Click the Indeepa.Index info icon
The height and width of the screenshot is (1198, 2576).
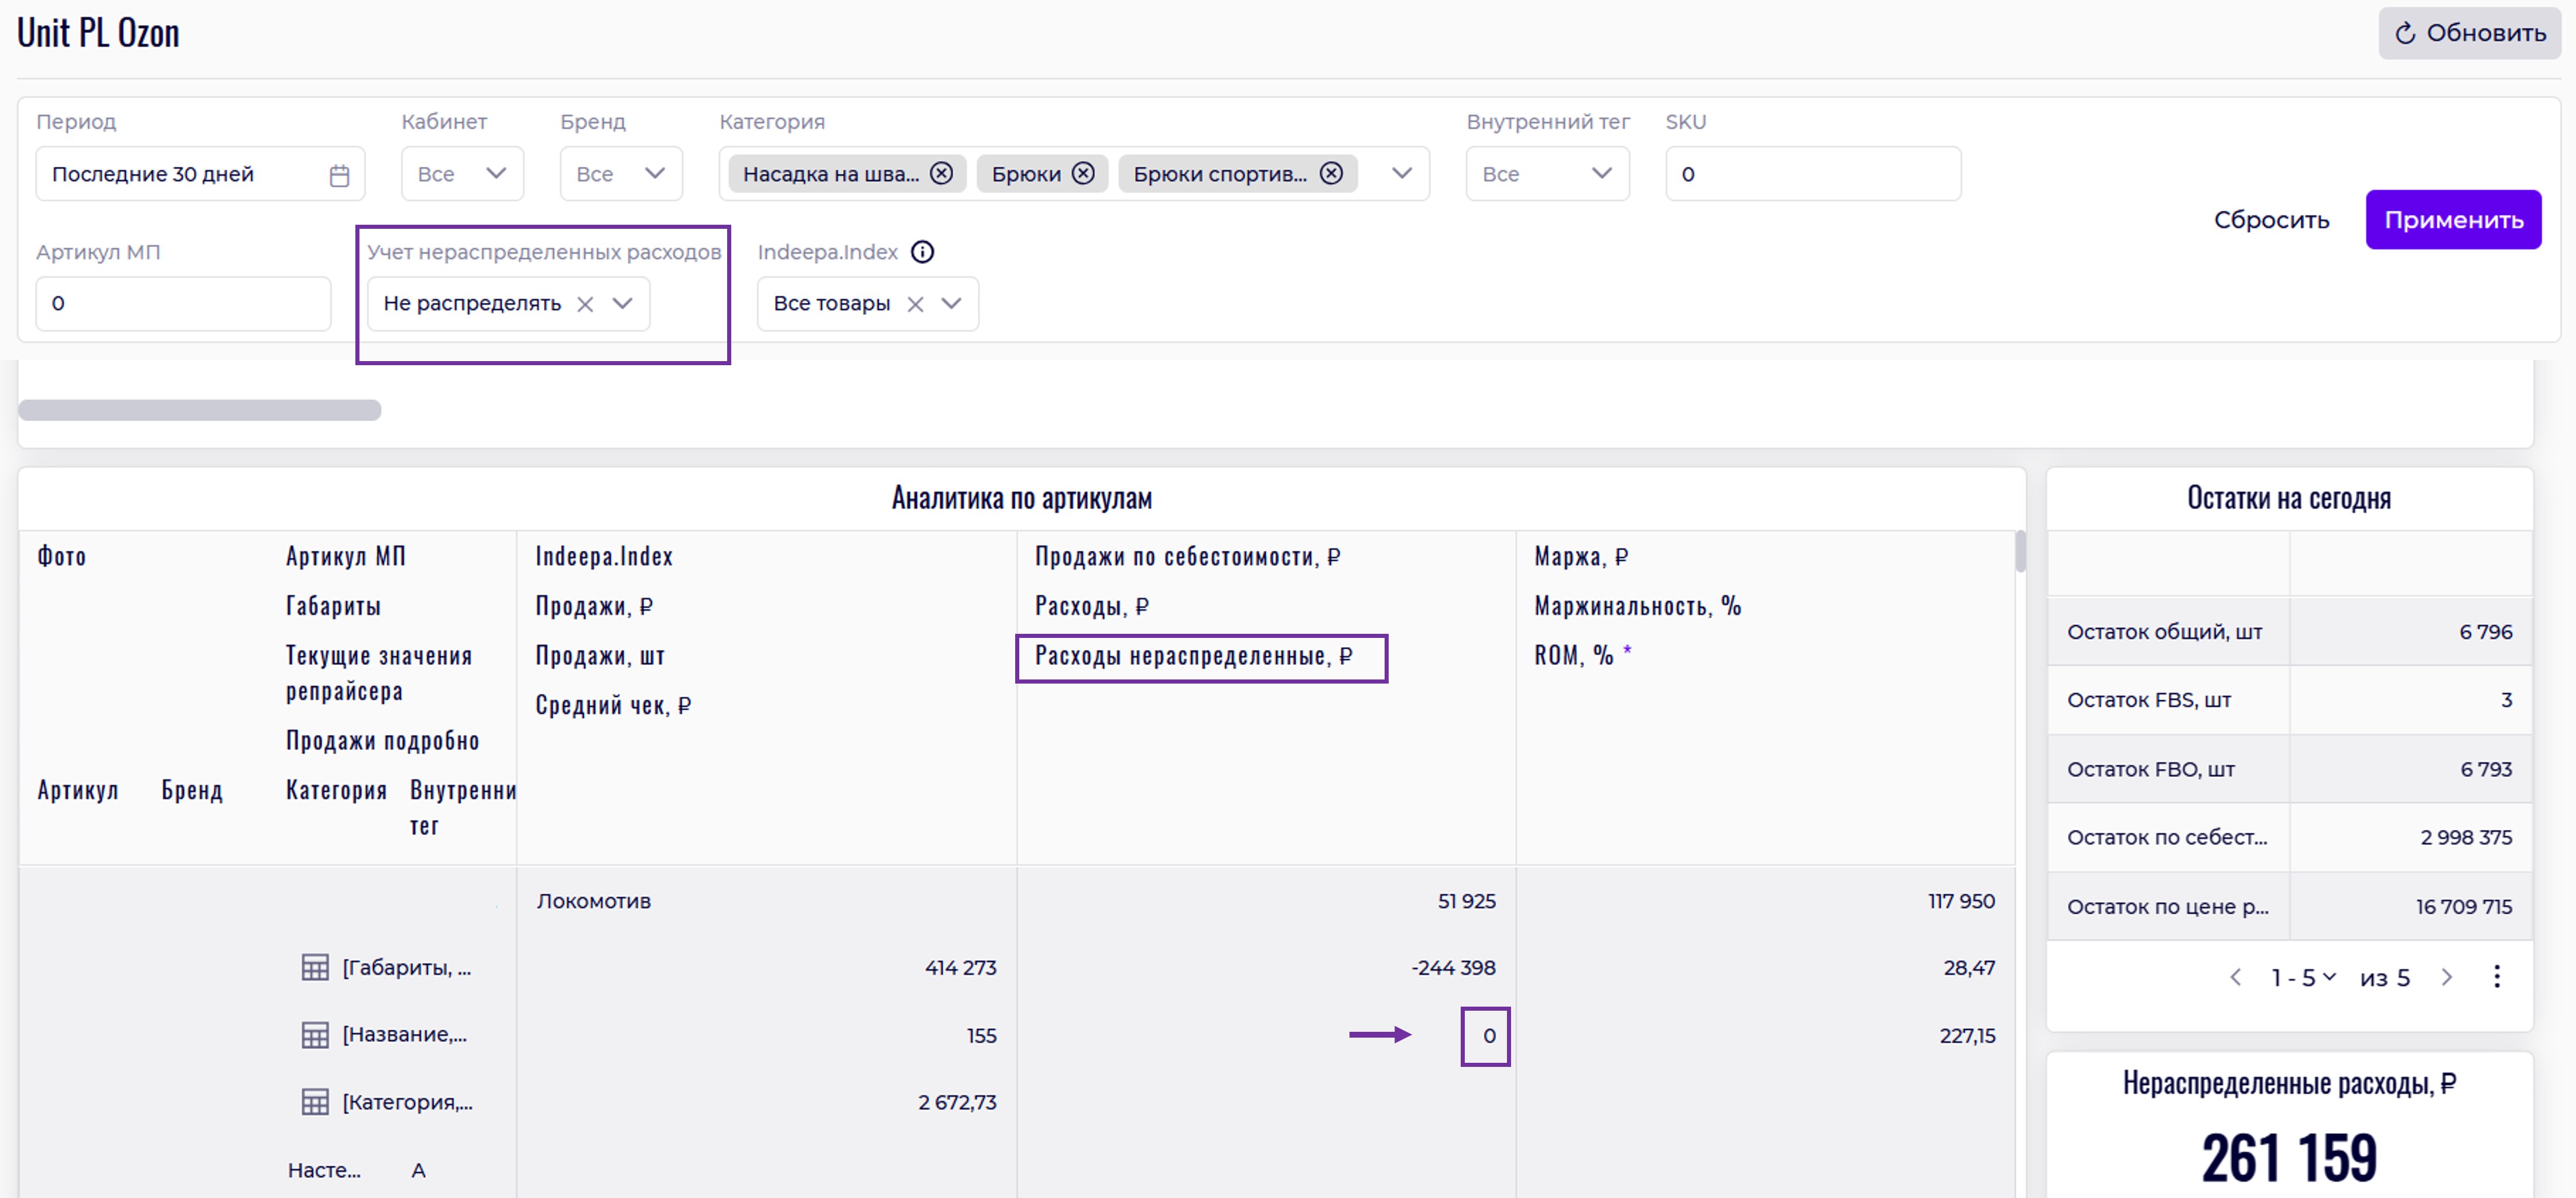[922, 252]
